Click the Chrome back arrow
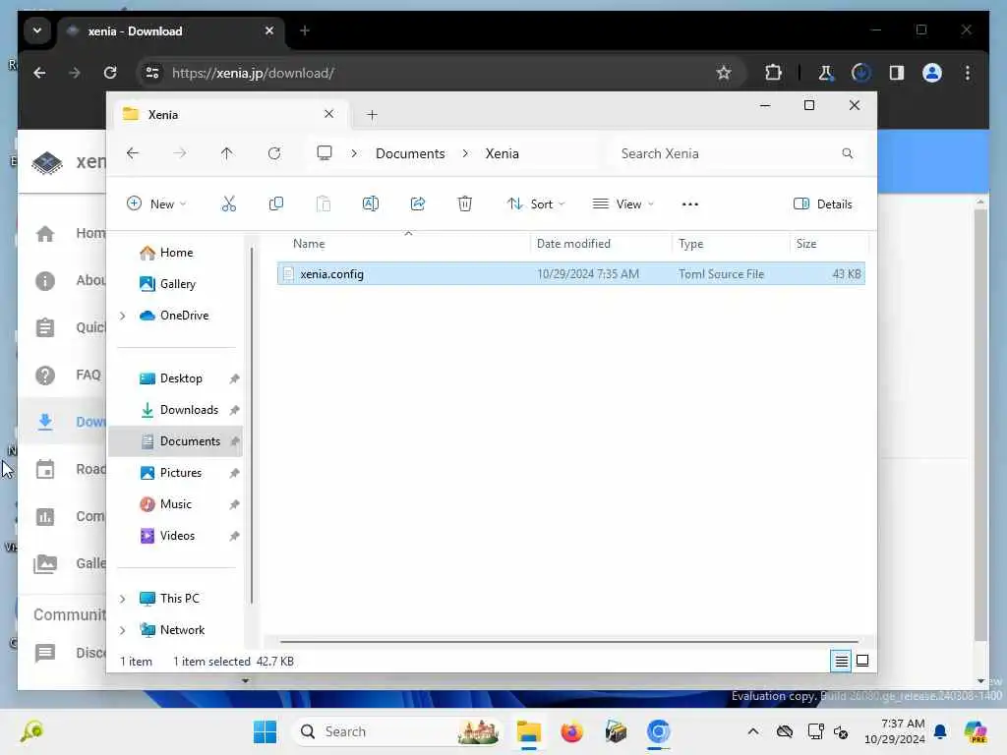Viewport: 1007px width, 755px height. tap(39, 73)
